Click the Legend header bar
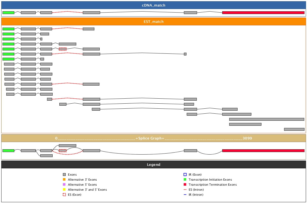This screenshot has width=307, height=207. 153,165
